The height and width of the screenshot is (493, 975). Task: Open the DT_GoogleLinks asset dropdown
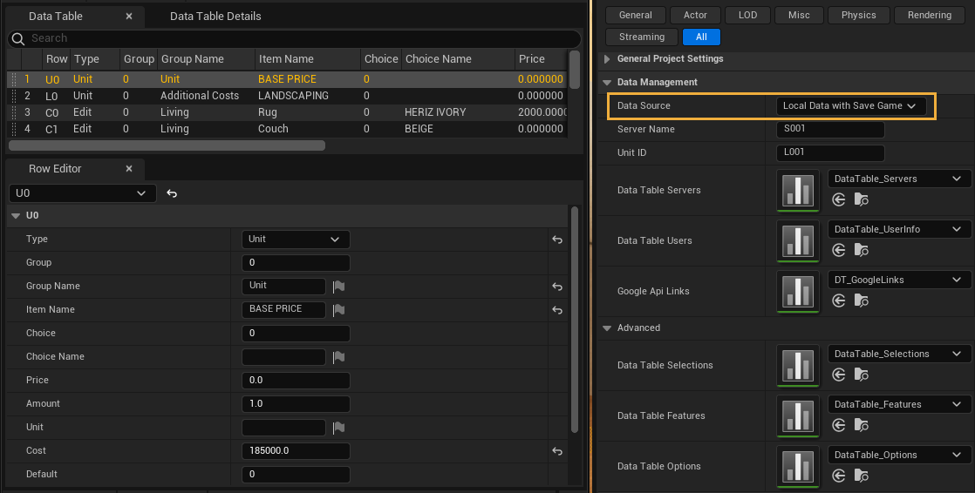click(x=899, y=280)
